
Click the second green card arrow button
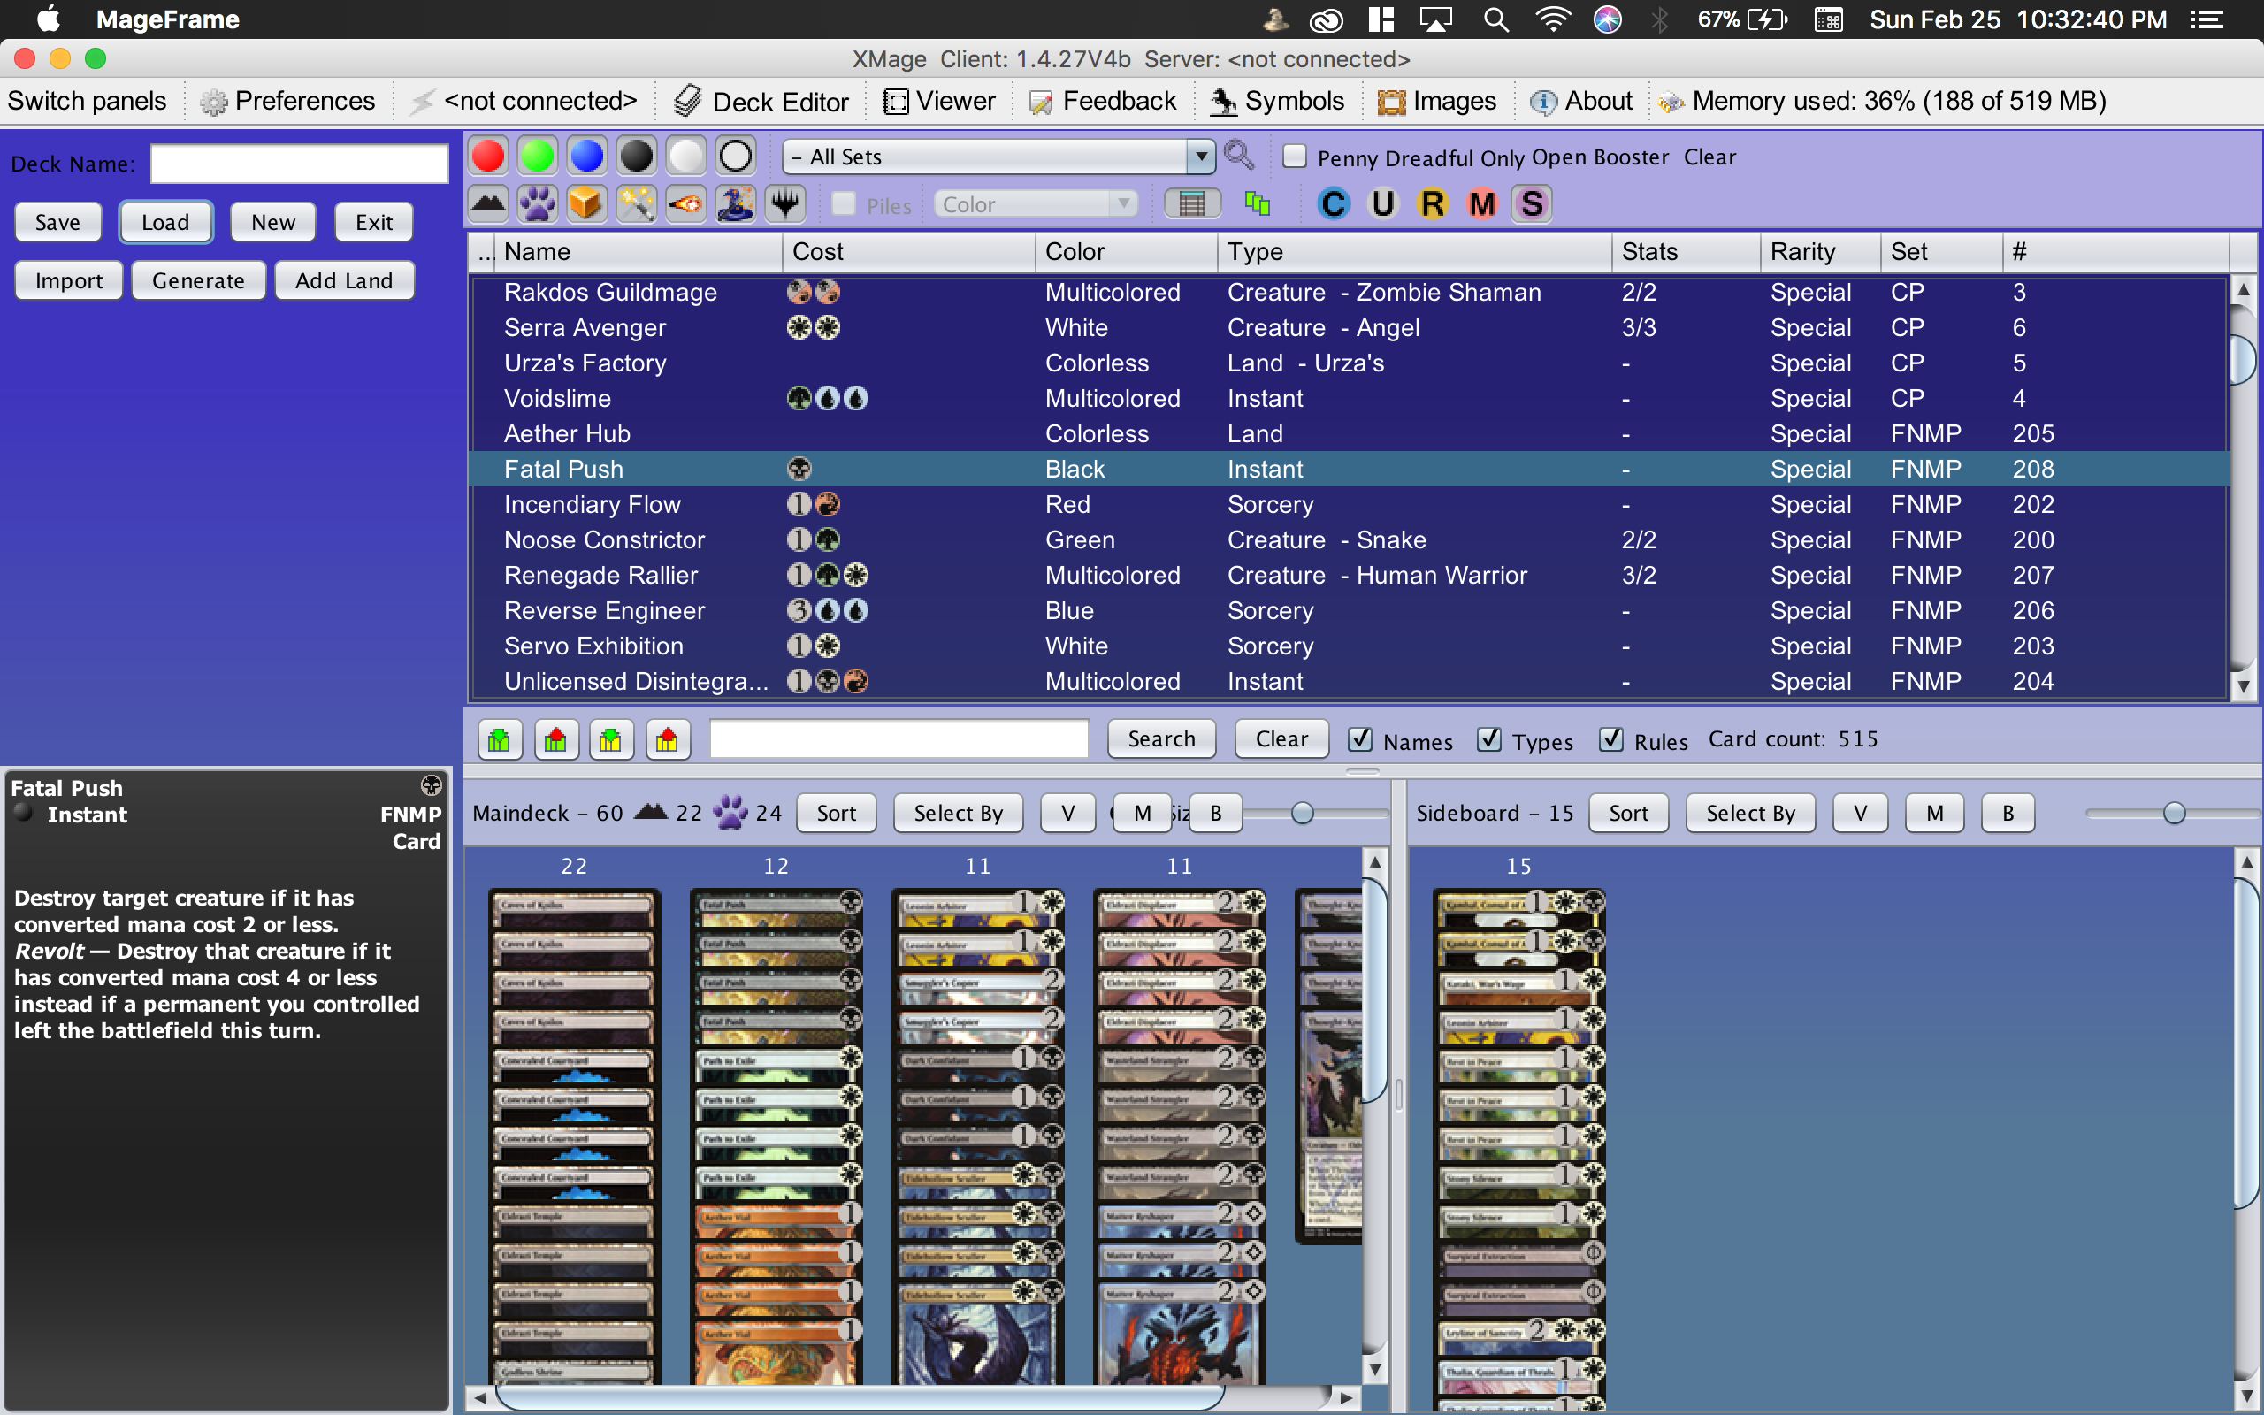[555, 739]
